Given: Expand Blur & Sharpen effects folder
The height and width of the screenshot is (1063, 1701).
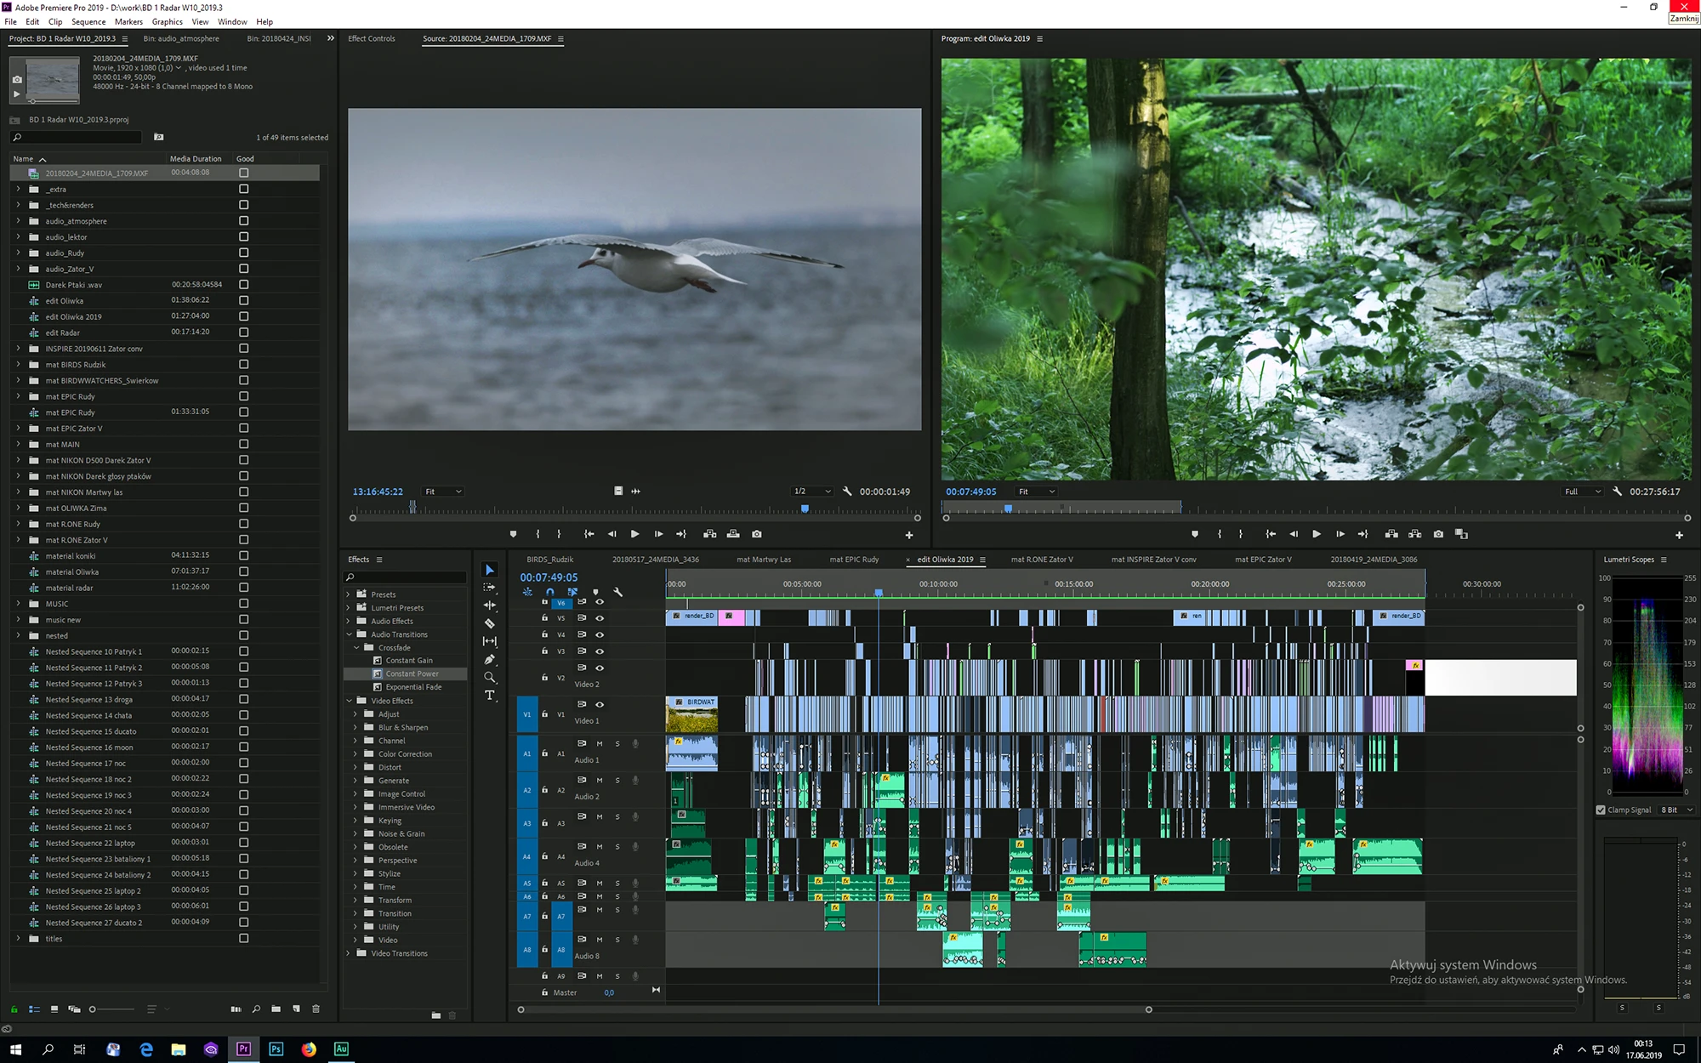Looking at the screenshot, I should (x=356, y=728).
